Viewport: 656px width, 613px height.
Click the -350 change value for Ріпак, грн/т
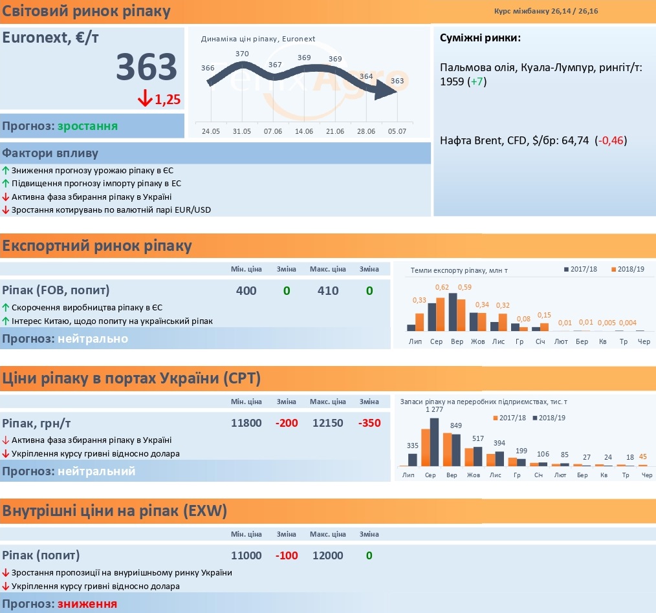pos(369,423)
